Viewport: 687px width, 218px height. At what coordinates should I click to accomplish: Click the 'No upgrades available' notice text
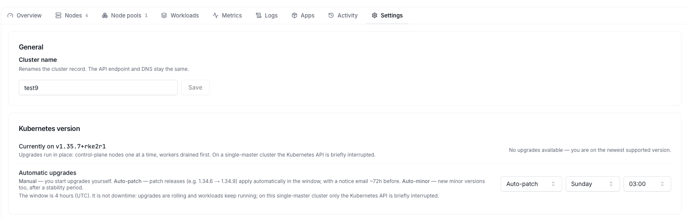[590, 150]
